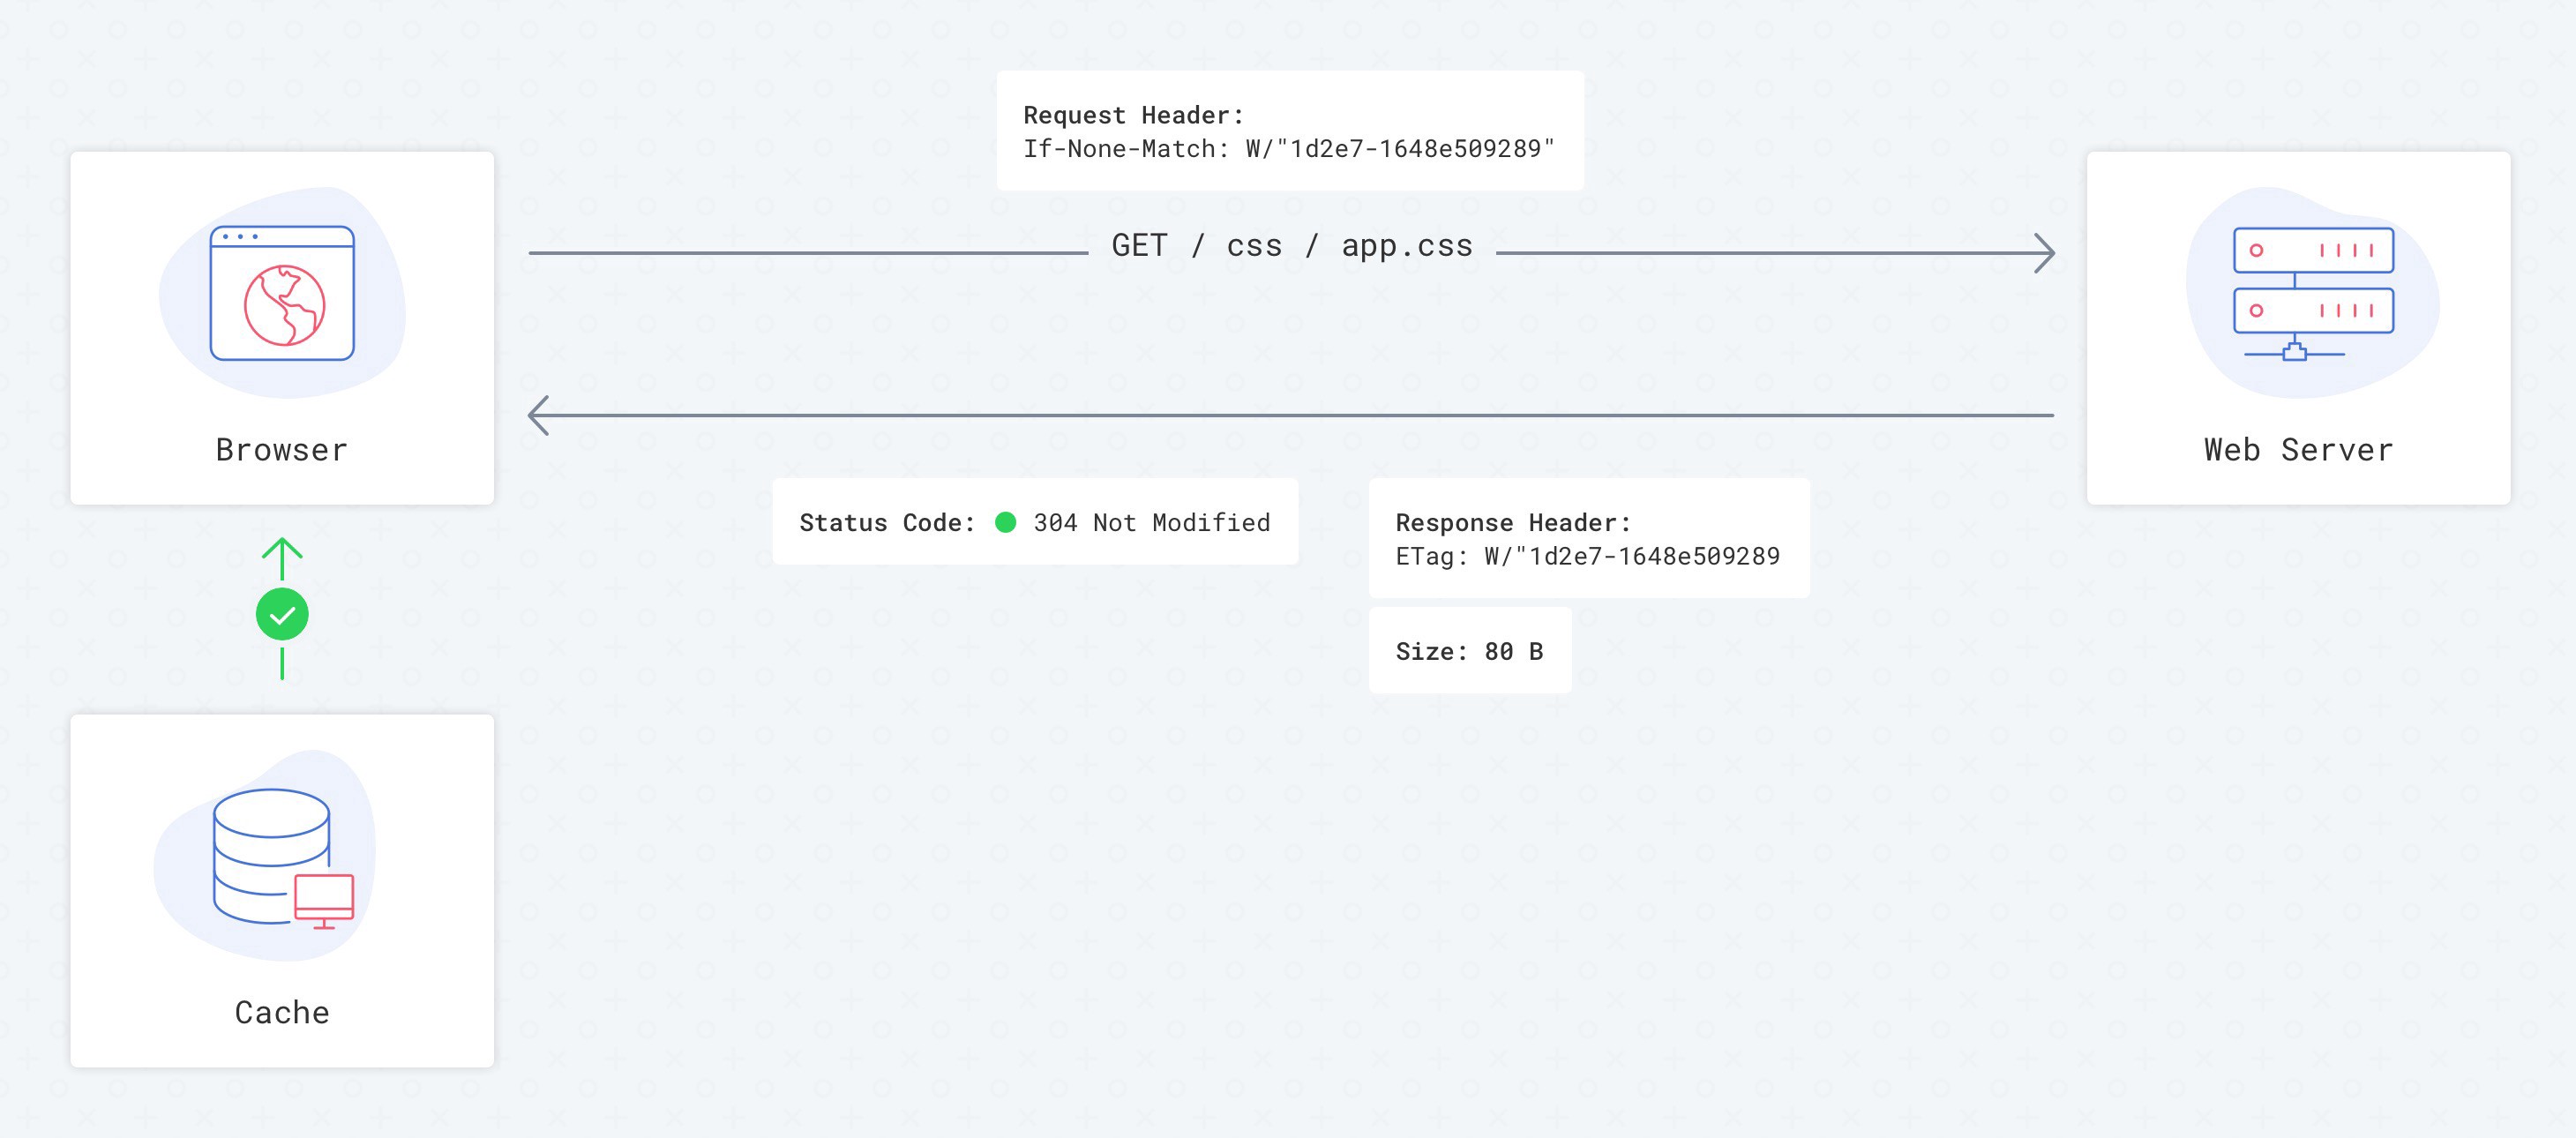This screenshot has height=1138, width=2576.
Task: Select the Cache label text
Action: pyautogui.click(x=282, y=1012)
